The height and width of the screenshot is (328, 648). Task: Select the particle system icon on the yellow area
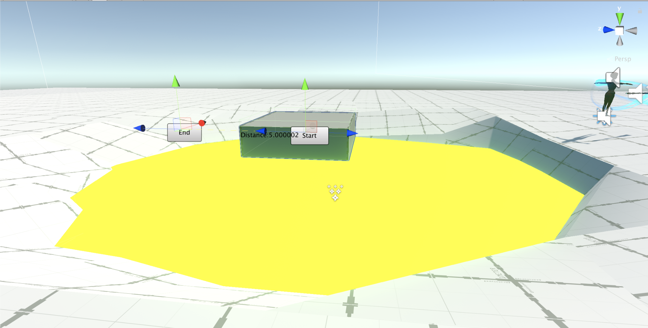[x=335, y=193]
